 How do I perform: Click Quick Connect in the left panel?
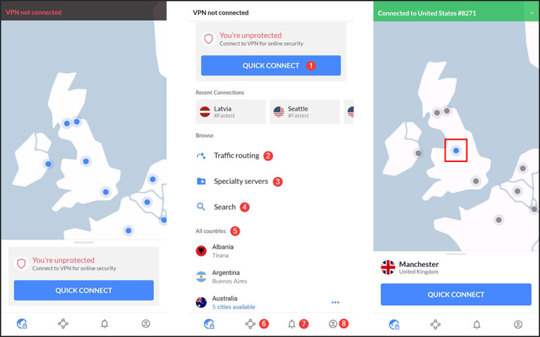point(84,290)
